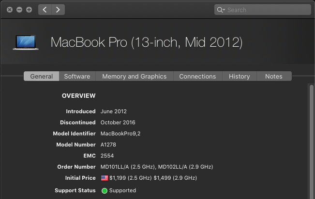Viewport: 315px width, 199px height.
Task: Go back with the left arrow button
Action: coord(45,10)
